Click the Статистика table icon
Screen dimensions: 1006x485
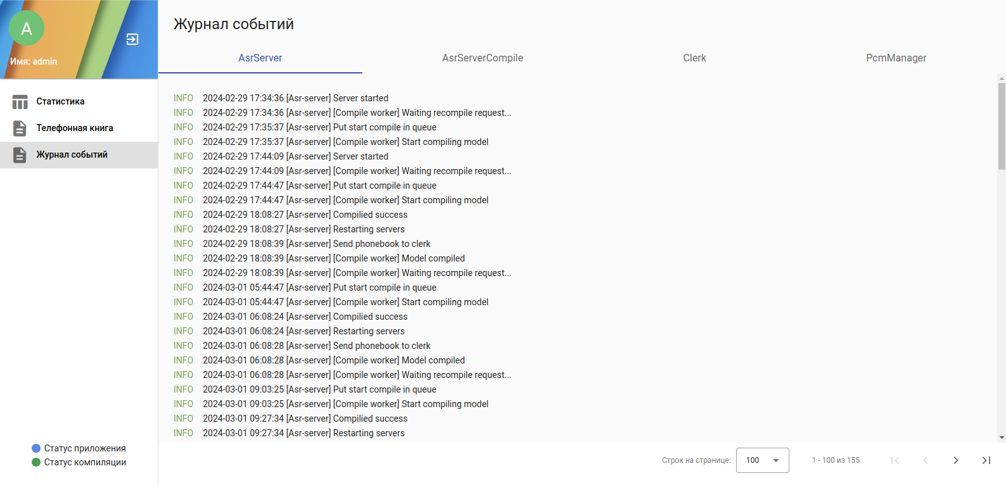click(20, 102)
